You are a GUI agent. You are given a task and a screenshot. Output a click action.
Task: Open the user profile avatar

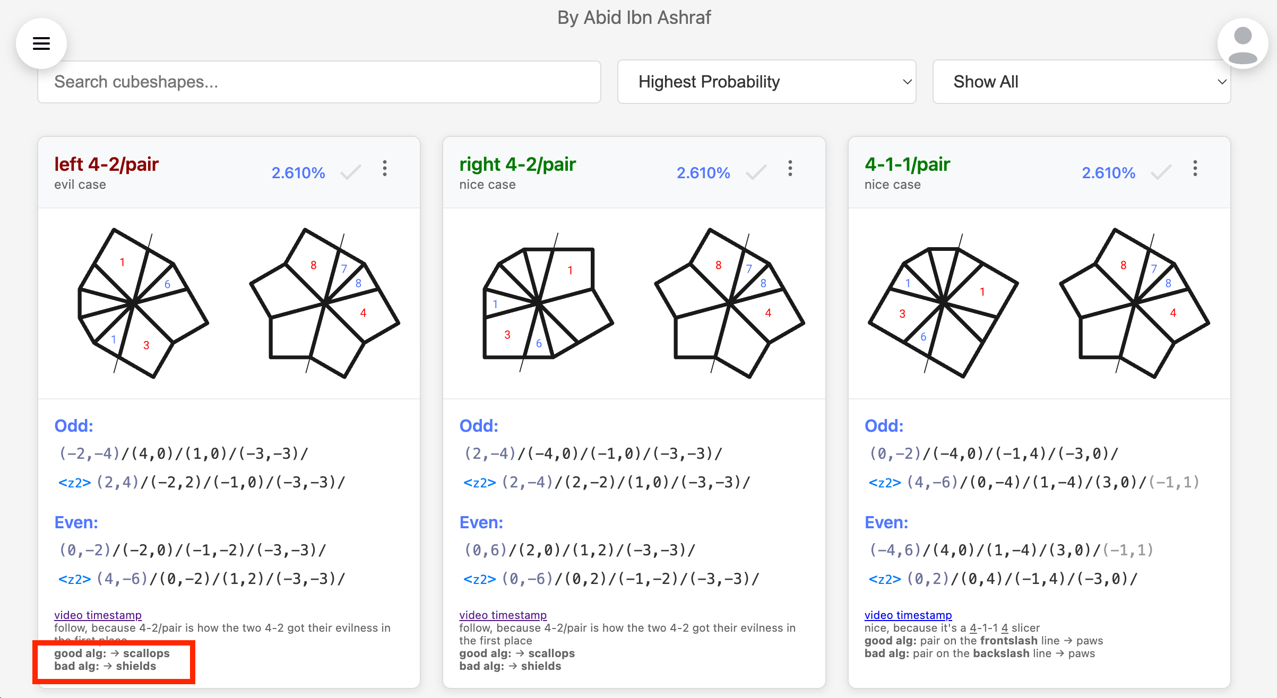coord(1243,43)
